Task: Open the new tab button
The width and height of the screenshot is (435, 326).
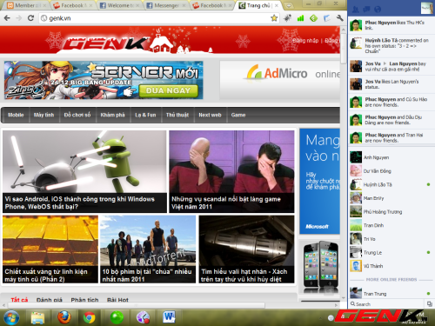Action: (x=289, y=5)
